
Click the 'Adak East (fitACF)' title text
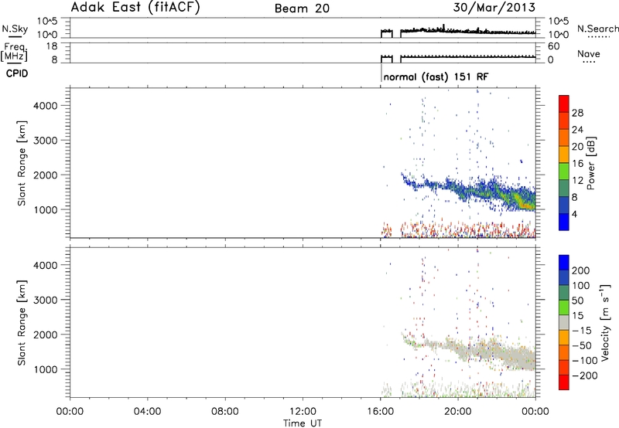(x=135, y=7)
